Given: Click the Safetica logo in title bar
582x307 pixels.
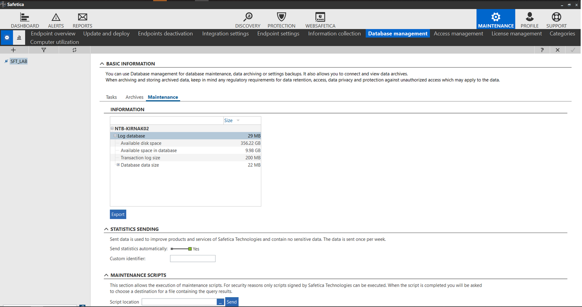Looking at the screenshot, I should [3, 4].
